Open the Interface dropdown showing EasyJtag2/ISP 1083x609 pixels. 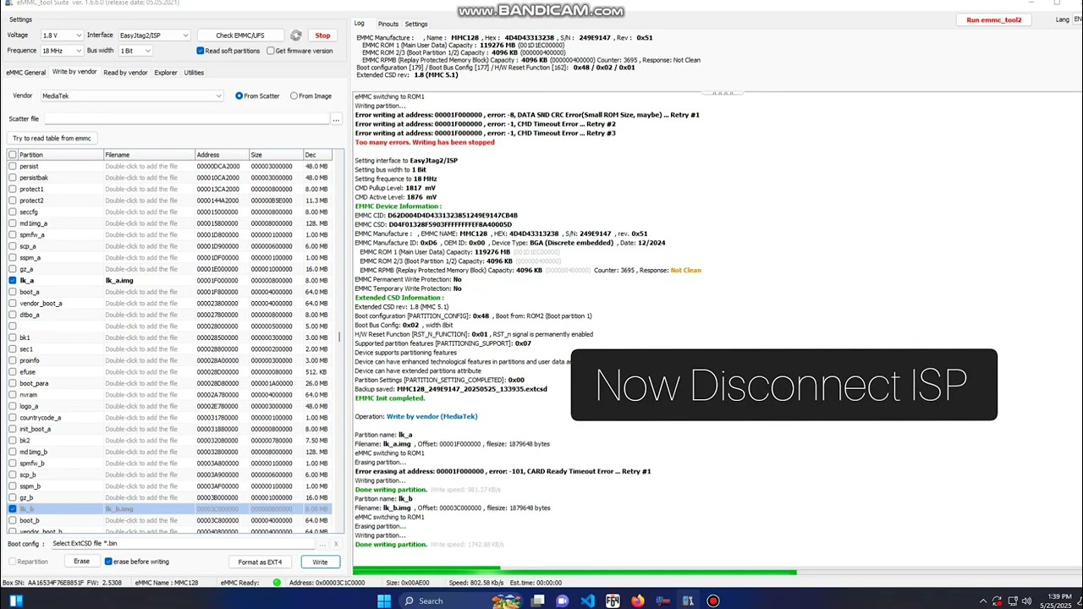pyautogui.click(x=154, y=36)
